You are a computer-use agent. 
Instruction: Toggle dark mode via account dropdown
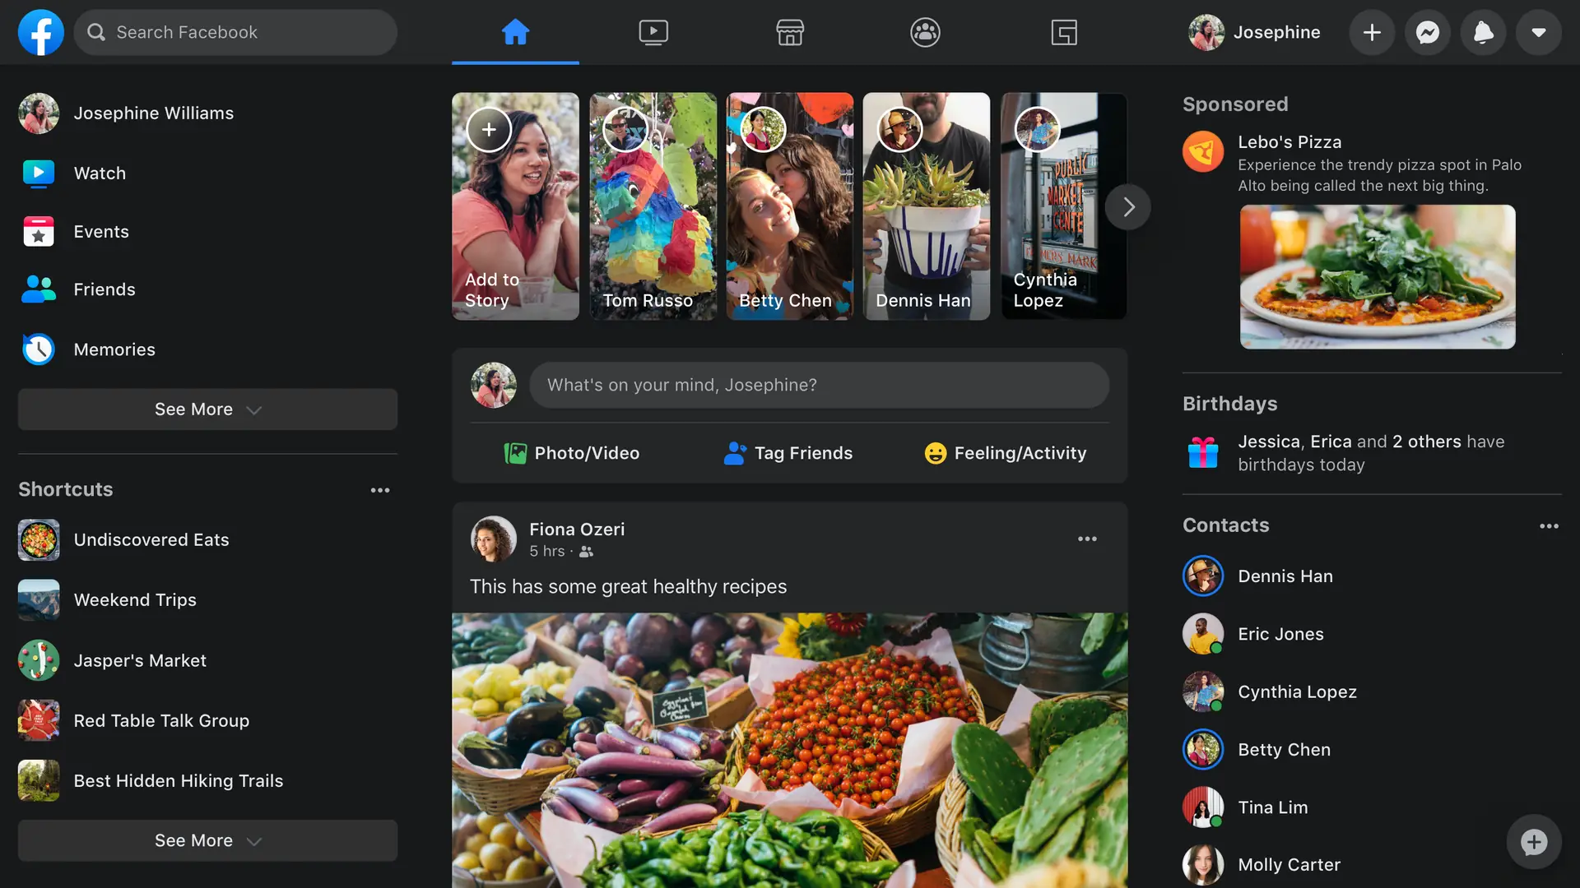[x=1539, y=31]
